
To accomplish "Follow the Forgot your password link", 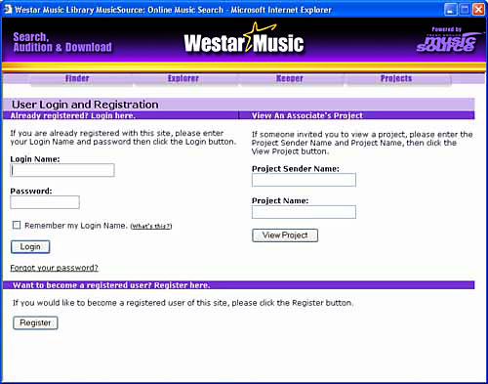I will click(x=54, y=268).
